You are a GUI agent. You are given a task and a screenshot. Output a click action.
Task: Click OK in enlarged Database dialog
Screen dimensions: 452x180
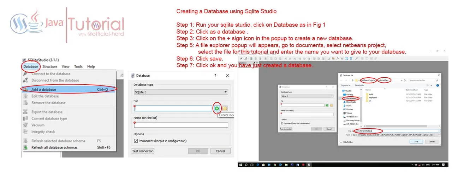pyautogui.click(x=198, y=151)
